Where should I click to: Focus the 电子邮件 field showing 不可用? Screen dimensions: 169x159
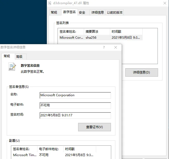75,105
